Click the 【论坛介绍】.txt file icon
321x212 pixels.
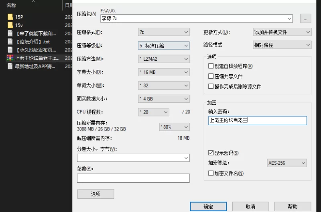click(x=10, y=42)
